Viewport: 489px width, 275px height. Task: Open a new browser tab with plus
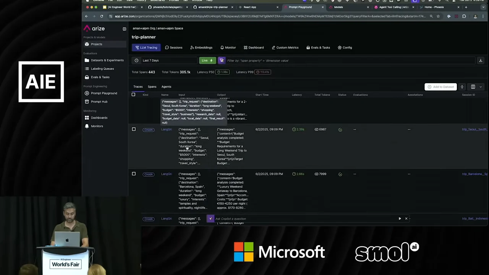[x=466, y=7]
